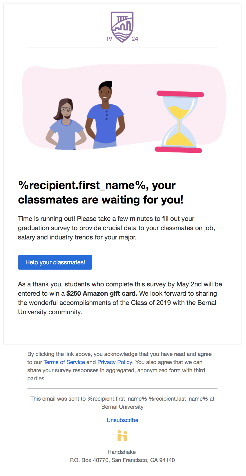This screenshot has width=246, height=476.
Task: Click the "Time is running out!" paragraph
Action: [117, 228]
